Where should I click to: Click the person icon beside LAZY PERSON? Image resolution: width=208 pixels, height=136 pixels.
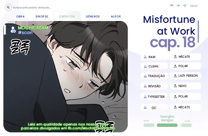click(x=175, y=76)
